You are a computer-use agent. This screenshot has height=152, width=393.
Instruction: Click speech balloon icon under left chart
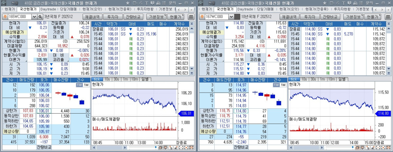pos(166,147)
